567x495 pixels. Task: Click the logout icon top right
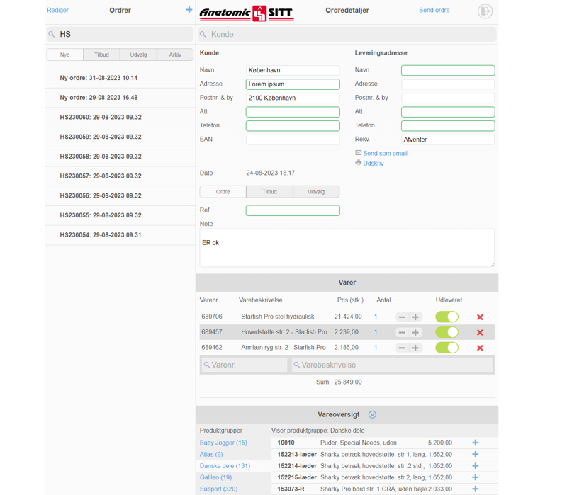click(485, 11)
